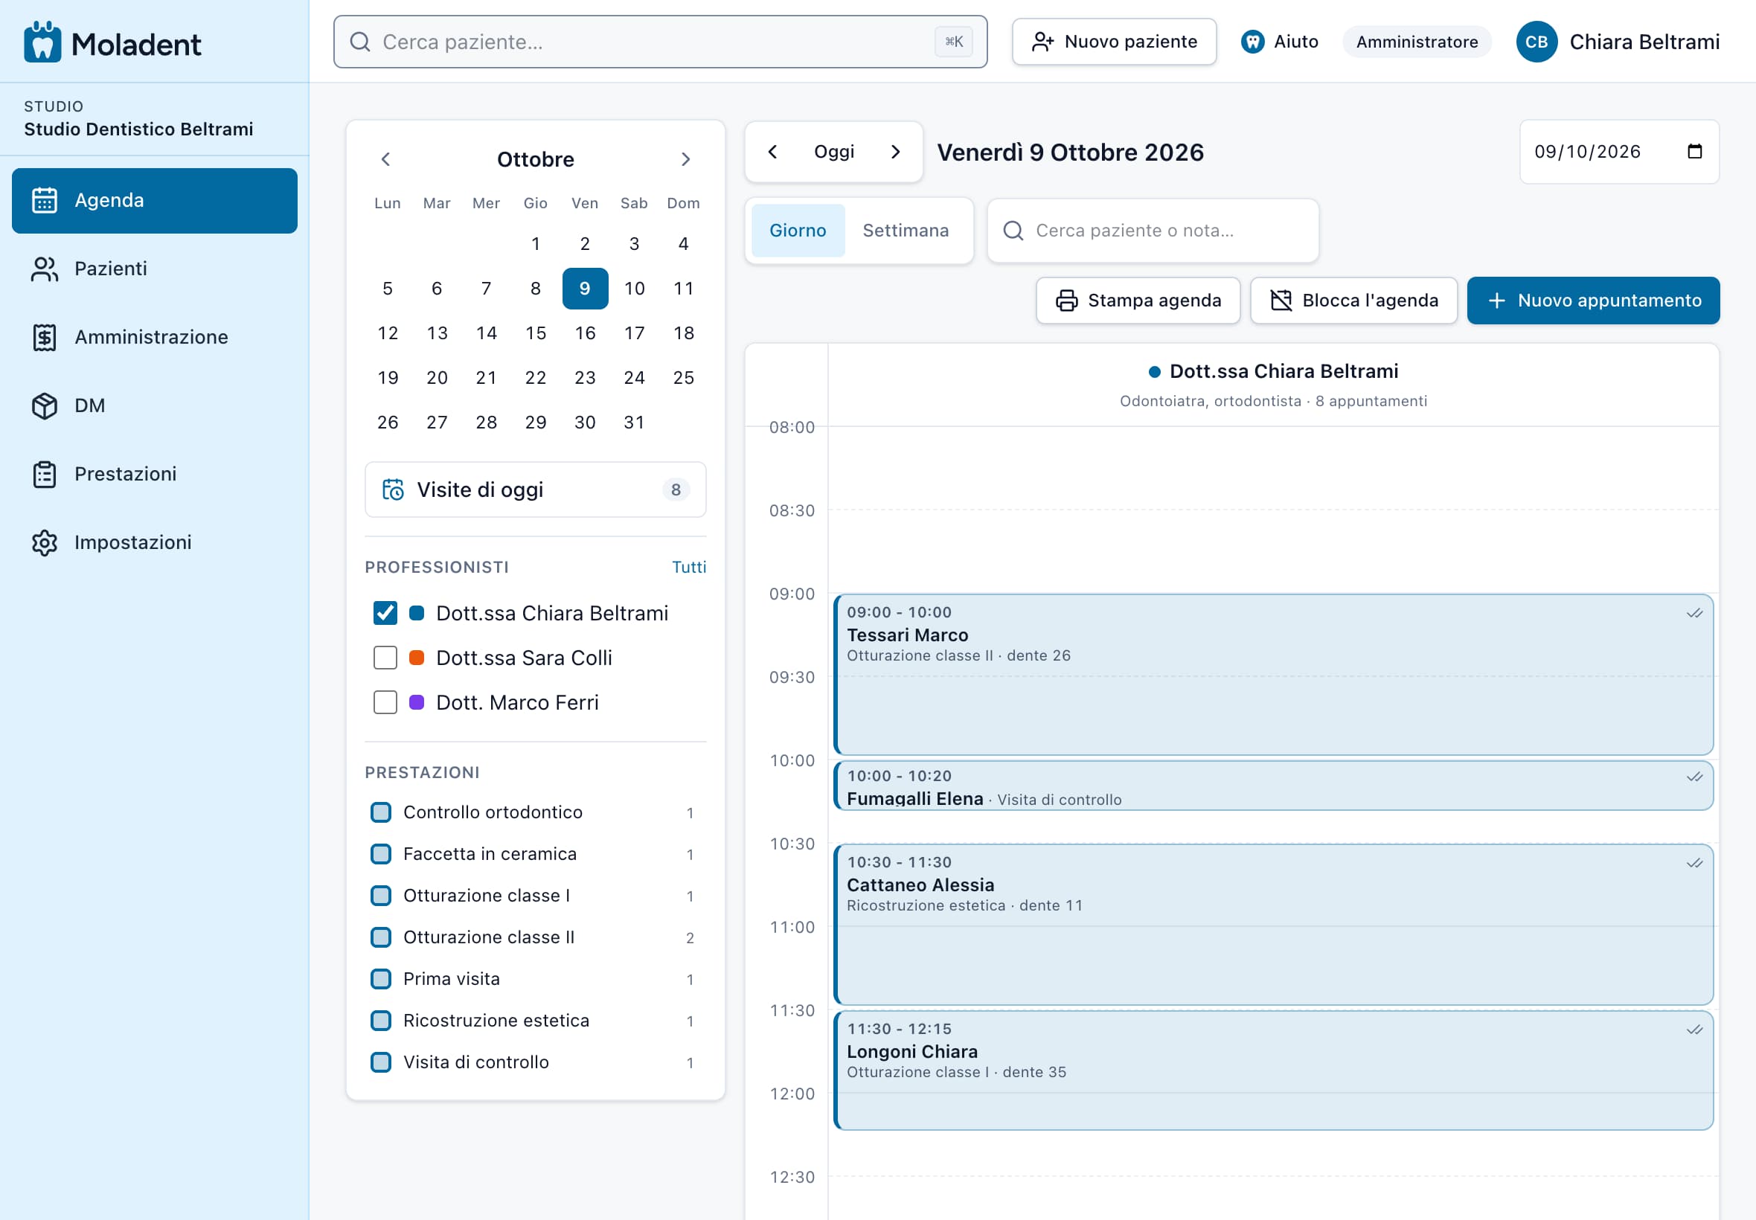Check Dott.ssa Sara Colli checkbox
The width and height of the screenshot is (1756, 1220).
click(x=385, y=658)
